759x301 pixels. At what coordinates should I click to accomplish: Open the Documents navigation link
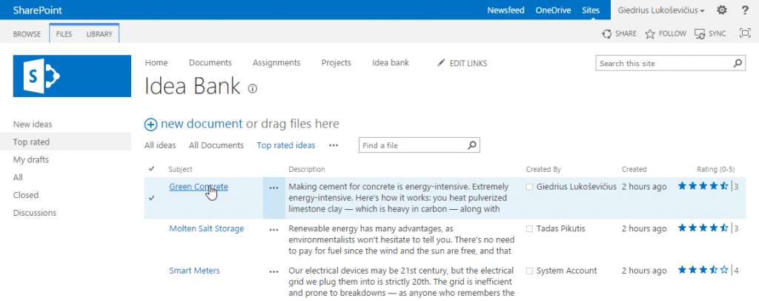[x=210, y=63]
